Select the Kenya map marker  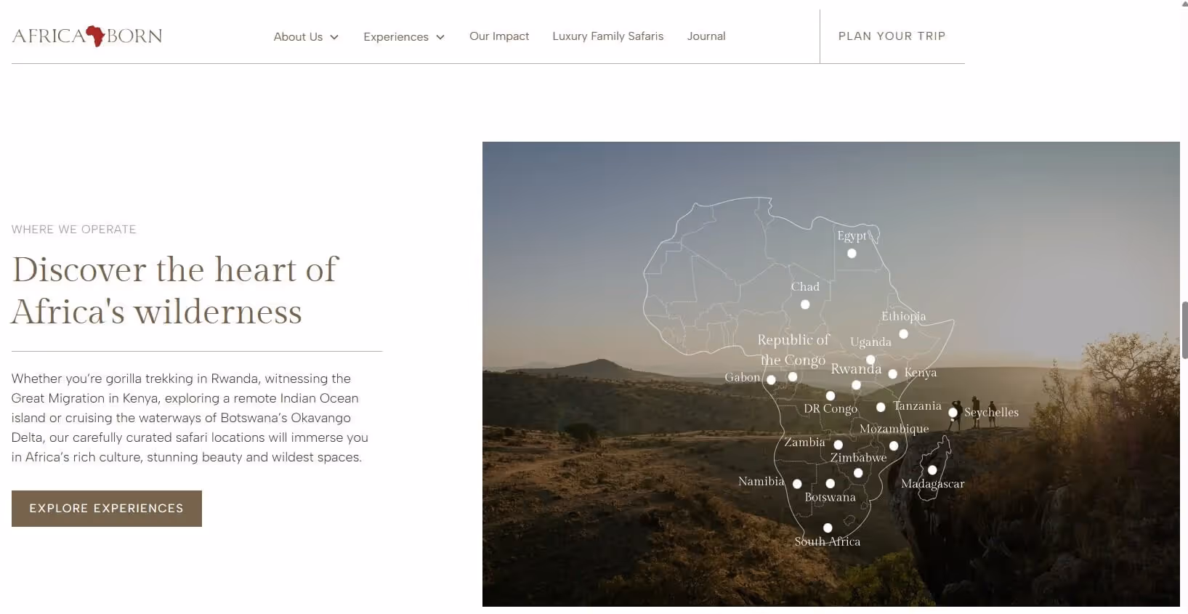pos(893,374)
